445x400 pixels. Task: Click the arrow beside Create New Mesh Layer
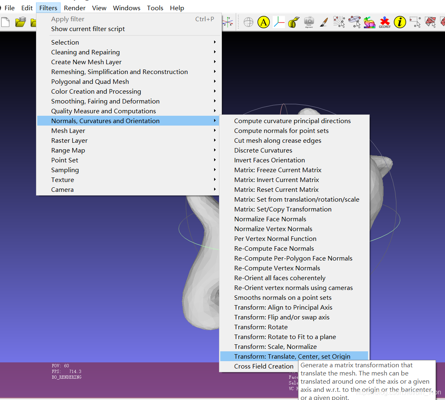215,61
